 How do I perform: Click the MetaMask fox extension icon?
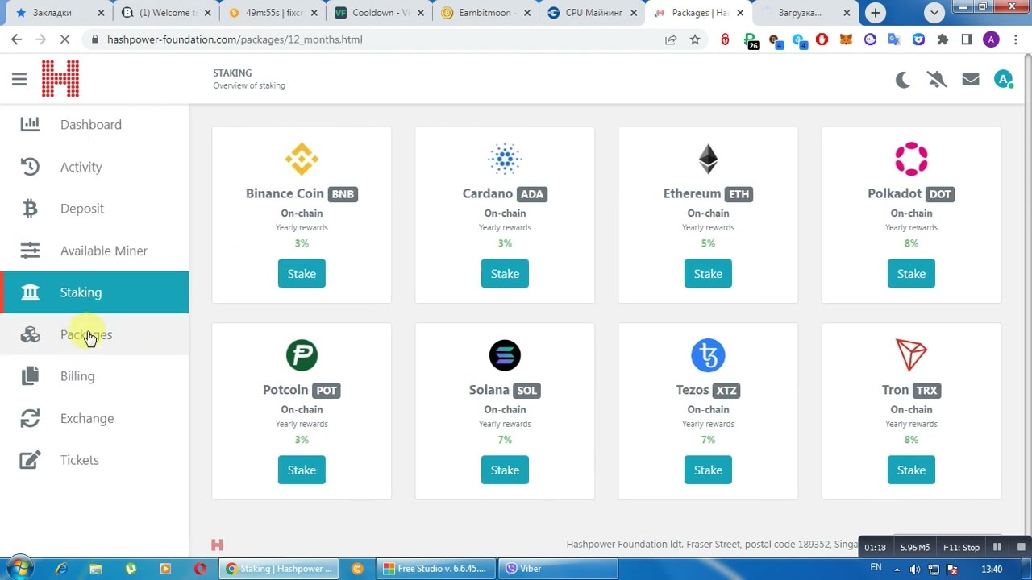coord(846,39)
